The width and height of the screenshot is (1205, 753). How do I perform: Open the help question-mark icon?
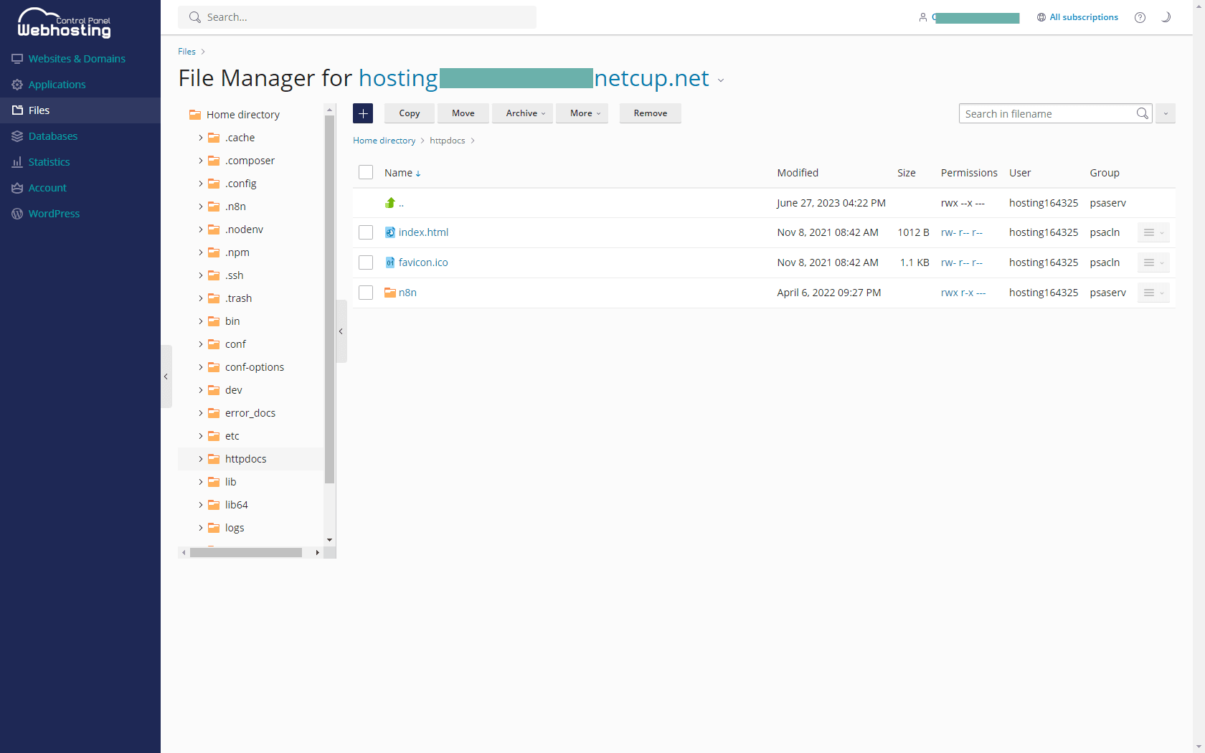click(1140, 17)
